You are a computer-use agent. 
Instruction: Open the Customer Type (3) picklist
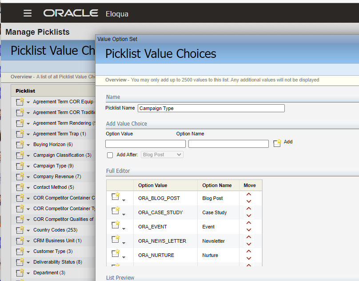point(53,251)
